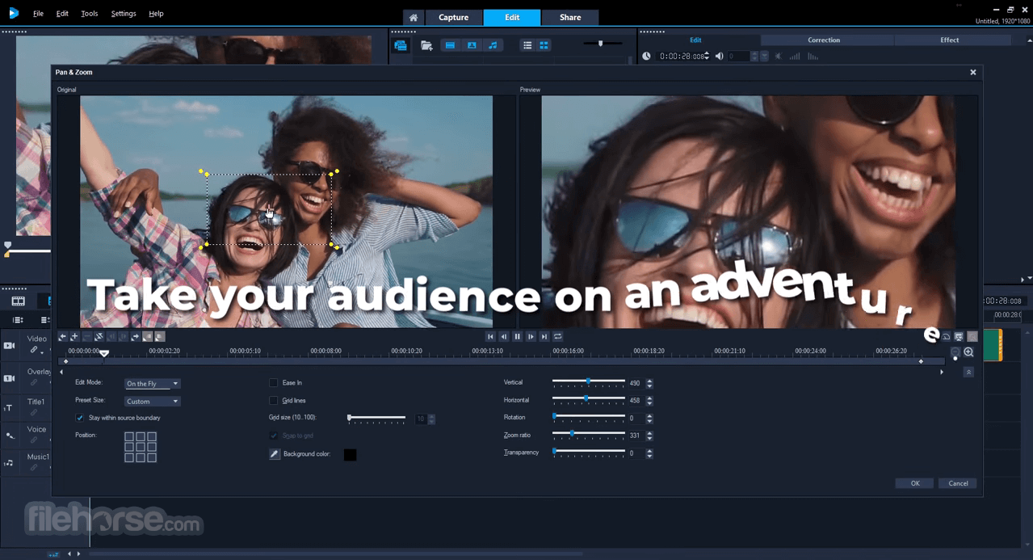Pause the Pan & Zoom preview
Screen dimensions: 1033x560
tap(518, 336)
